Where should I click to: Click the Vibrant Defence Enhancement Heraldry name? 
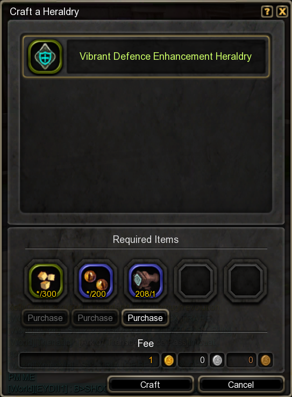[166, 57]
